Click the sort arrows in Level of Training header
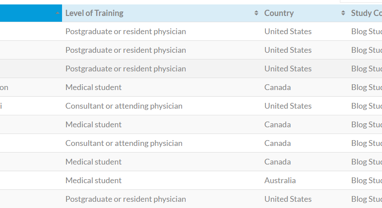The height and width of the screenshot is (208, 382). (x=256, y=13)
